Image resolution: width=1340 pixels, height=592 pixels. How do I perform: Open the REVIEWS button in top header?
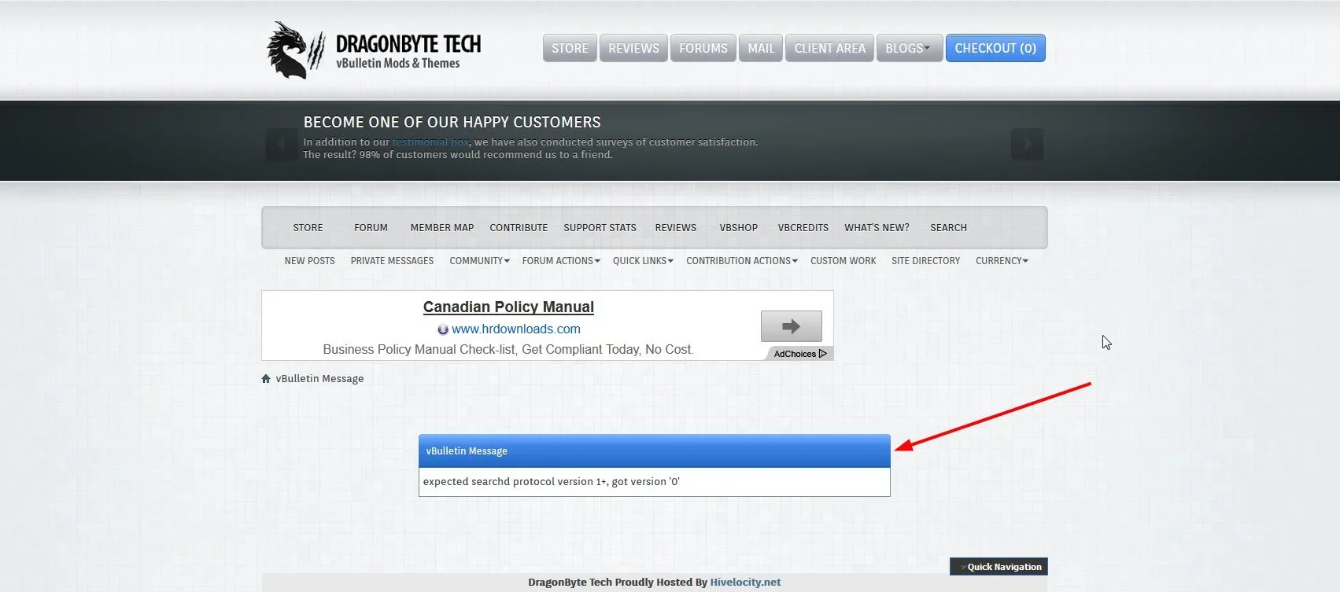click(x=633, y=48)
